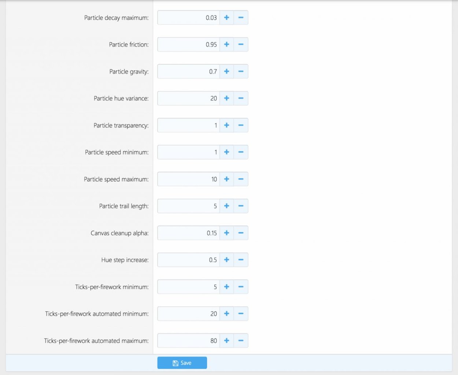Focus Particle speed maximum text box

pyautogui.click(x=188, y=179)
